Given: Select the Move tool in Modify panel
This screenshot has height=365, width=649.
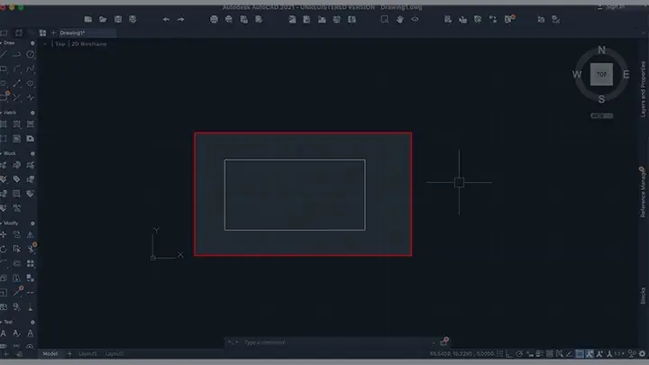Looking at the screenshot, I should coord(4,234).
